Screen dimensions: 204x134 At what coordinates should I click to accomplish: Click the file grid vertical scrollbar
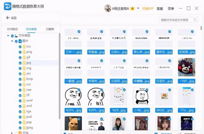[201, 28]
